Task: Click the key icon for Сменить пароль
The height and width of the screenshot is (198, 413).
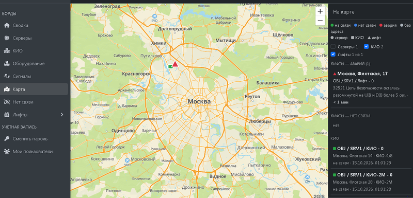Action: 7,139
